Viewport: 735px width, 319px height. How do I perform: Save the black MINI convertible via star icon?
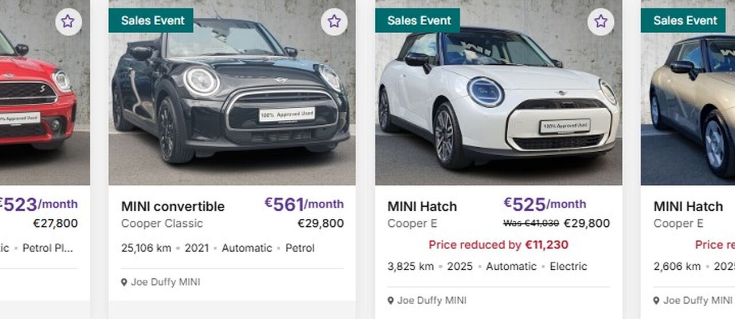point(334,22)
